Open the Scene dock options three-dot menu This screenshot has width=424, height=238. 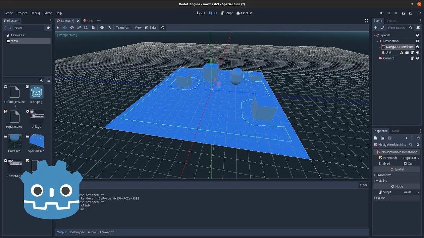pyautogui.click(x=420, y=20)
